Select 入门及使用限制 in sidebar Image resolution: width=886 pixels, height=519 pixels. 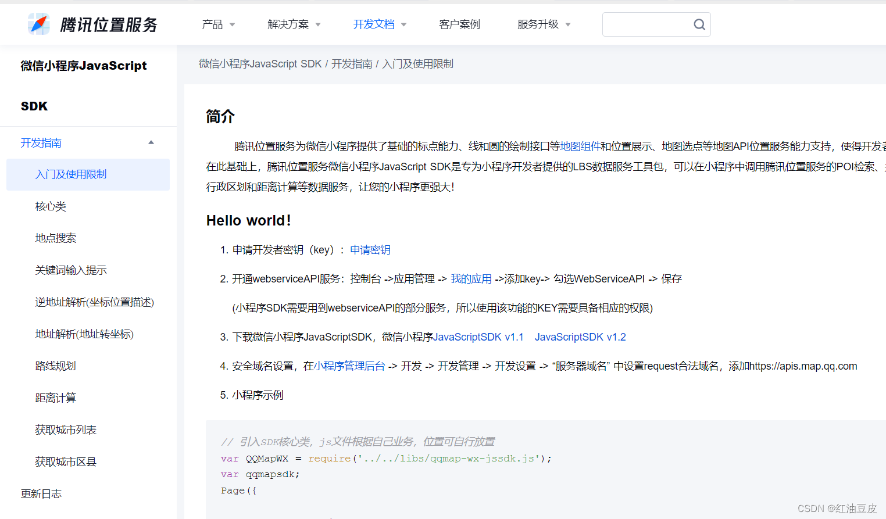[x=88, y=174]
